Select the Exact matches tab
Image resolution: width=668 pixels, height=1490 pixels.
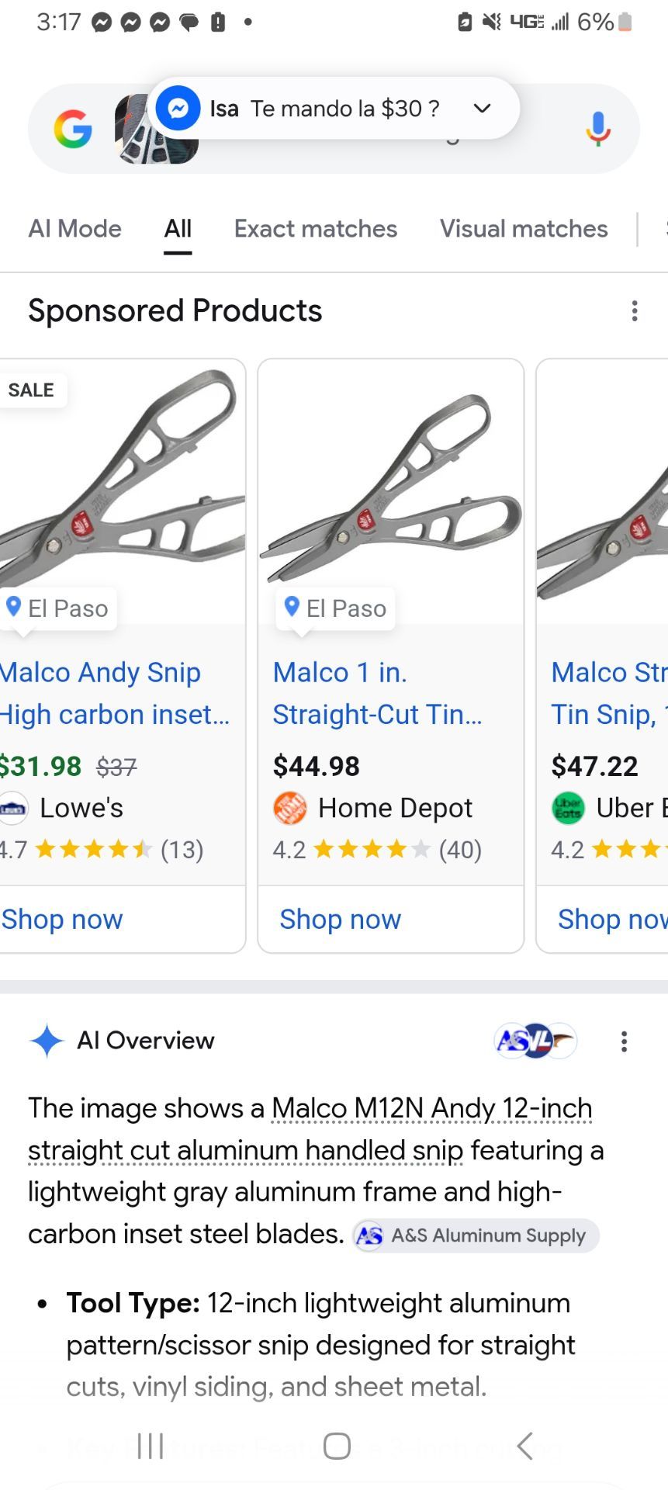click(316, 229)
